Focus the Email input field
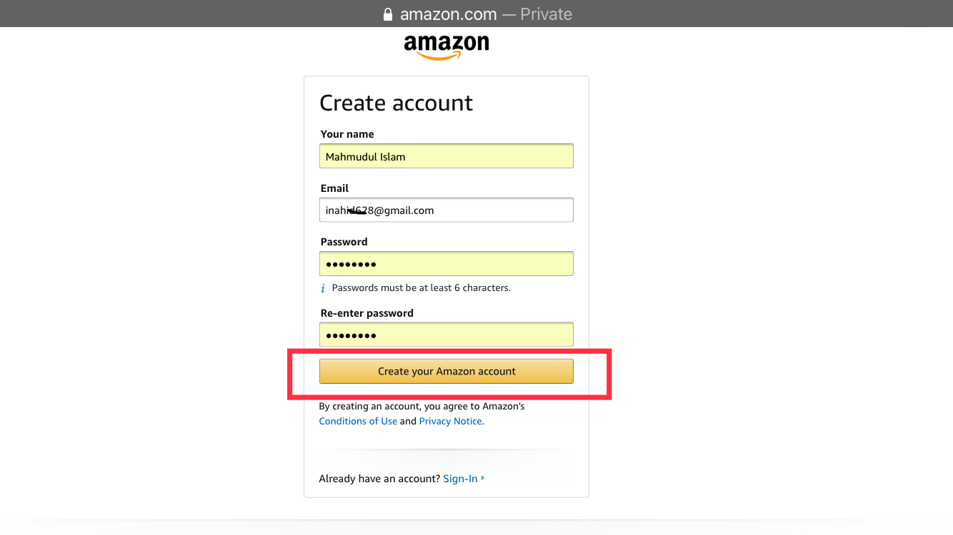Viewport: 953px width, 535px height. (446, 210)
